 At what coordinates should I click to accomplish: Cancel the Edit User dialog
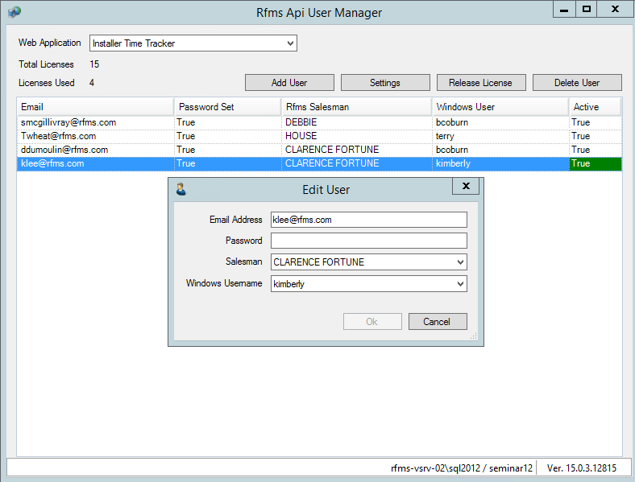point(438,322)
